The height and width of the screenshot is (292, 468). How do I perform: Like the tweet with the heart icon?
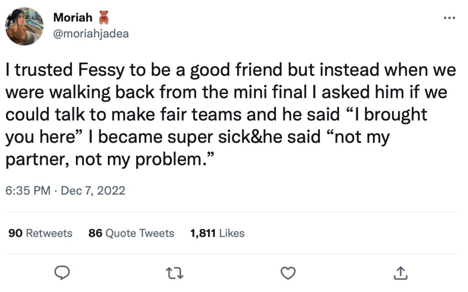click(288, 273)
